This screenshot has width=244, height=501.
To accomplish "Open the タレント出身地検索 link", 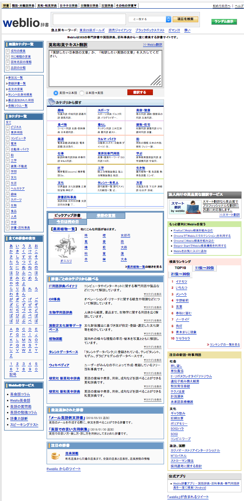I will tap(20, 94).
